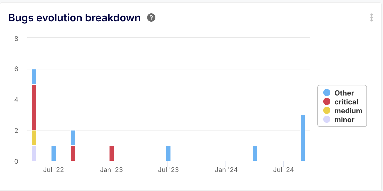Select the large red critical segment in first bar
This screenshot has height=191, width=383.
coord(34,107)
